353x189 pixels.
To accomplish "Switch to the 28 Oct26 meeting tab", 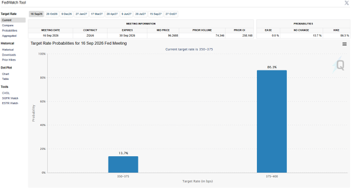I will [x=52, y=14].
